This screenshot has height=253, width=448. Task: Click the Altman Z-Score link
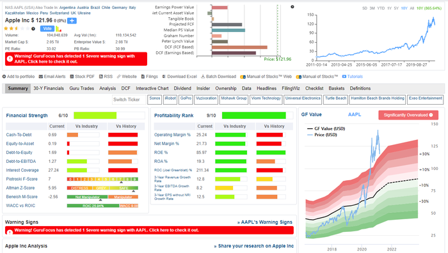click(20, 188)
